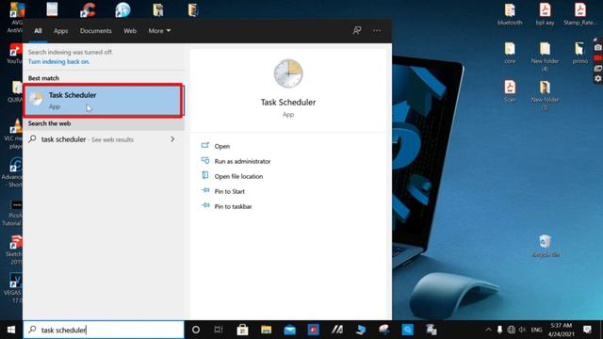Image resolution: width=603 pixels, height=339 pixels.
Task: Click the red record button on sidebar
Action: click(597, 57)
